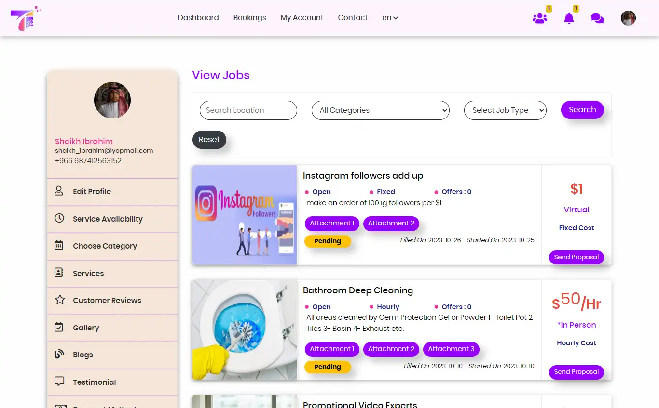Open the Select Job Type dropdown
The image size is (659, 408).
click(505, 110)
